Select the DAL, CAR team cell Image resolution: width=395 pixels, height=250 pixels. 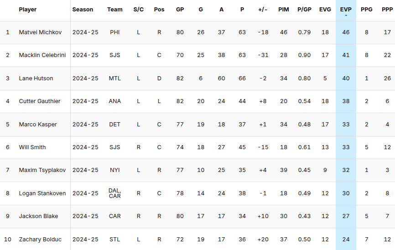click(x=114, y=193)
